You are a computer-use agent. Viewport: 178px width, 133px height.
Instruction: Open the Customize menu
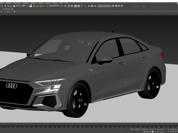pyautogui.click(x=33, y=3)
